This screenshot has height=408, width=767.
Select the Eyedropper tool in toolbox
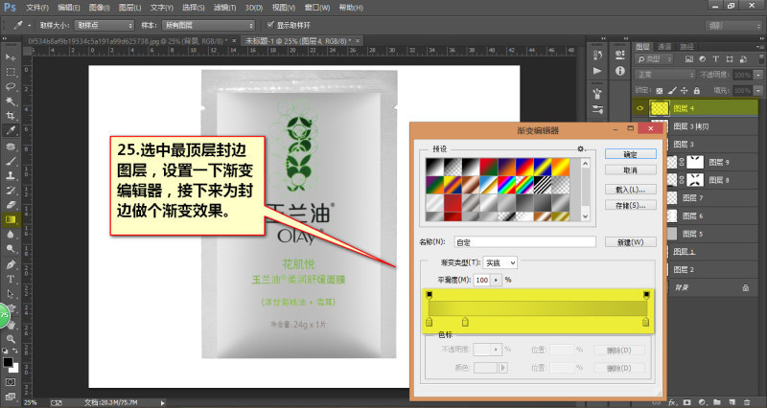point(11,130)
